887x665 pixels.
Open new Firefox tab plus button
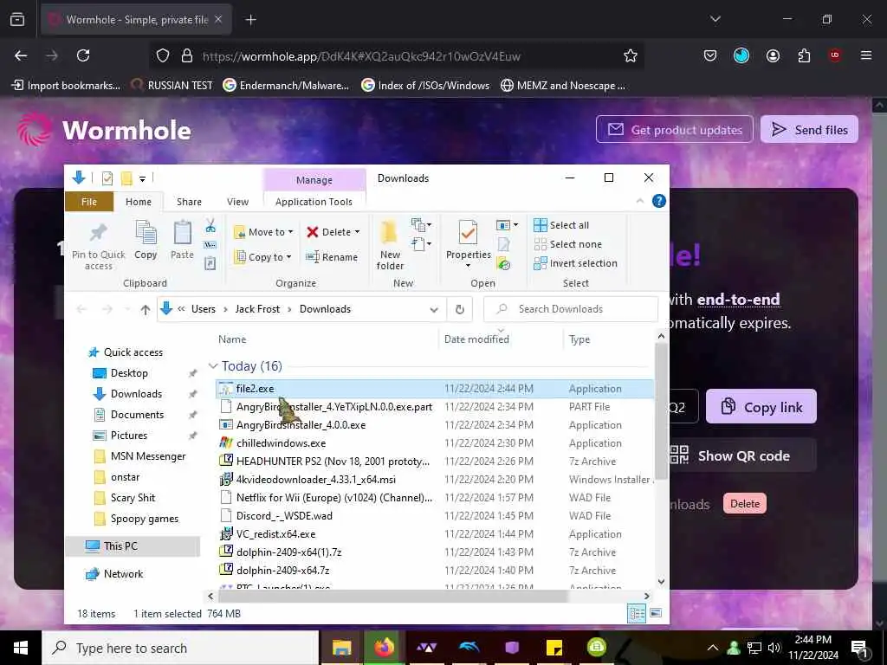[251, 20]
